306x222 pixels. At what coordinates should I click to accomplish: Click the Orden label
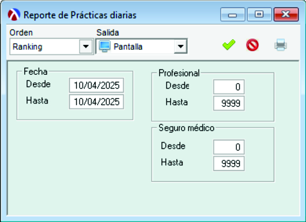pos(21,33)
